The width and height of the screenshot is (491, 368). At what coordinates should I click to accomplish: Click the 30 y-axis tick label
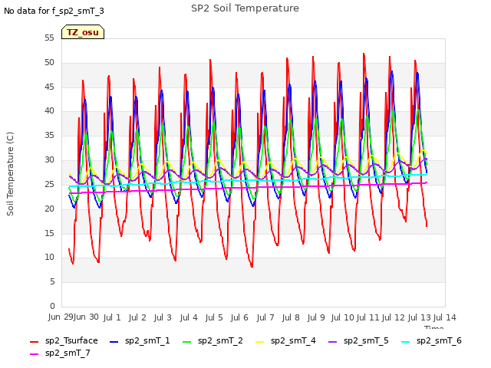[x=49, y=159]
